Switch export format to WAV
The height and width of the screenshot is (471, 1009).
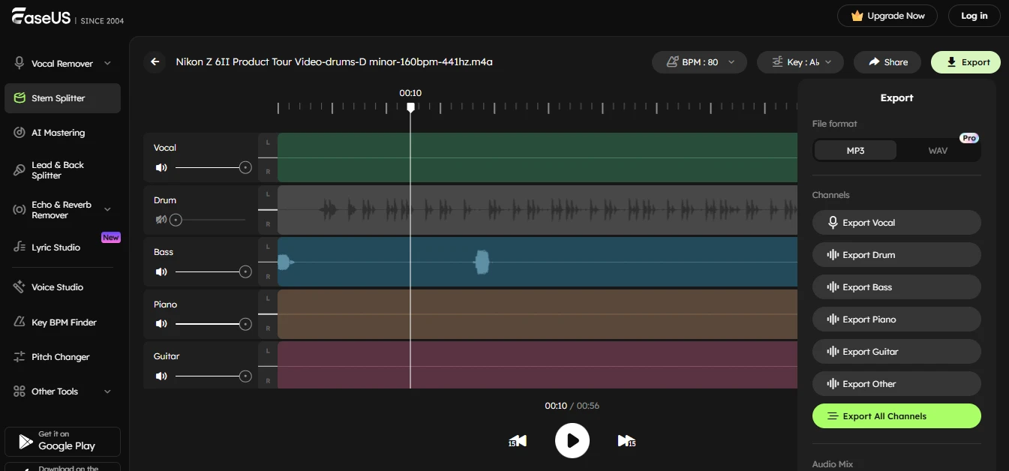pos(938,150)
